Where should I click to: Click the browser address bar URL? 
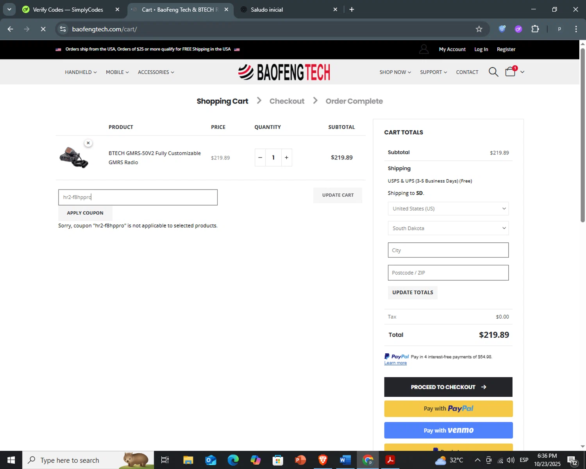(x=104, y=29)
